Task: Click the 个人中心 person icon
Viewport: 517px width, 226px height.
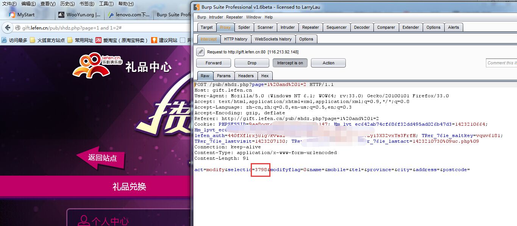Action: (83, 221)
